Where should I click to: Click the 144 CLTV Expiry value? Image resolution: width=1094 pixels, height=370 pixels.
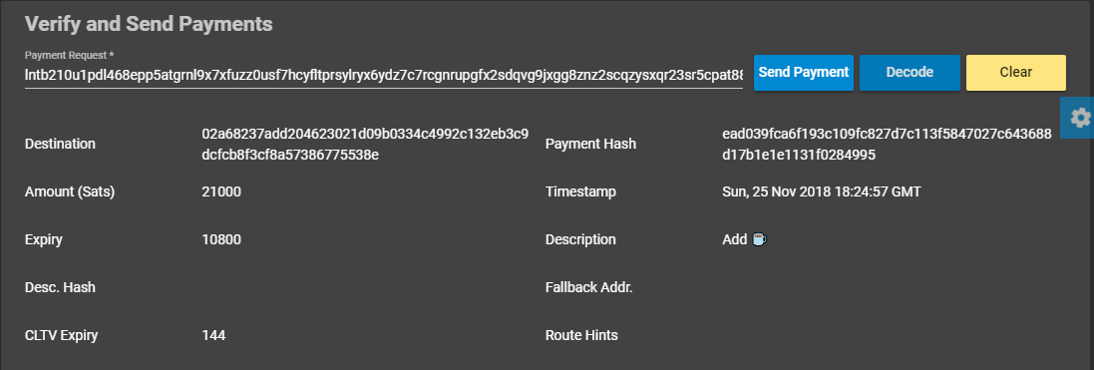[x=213, y=336]
